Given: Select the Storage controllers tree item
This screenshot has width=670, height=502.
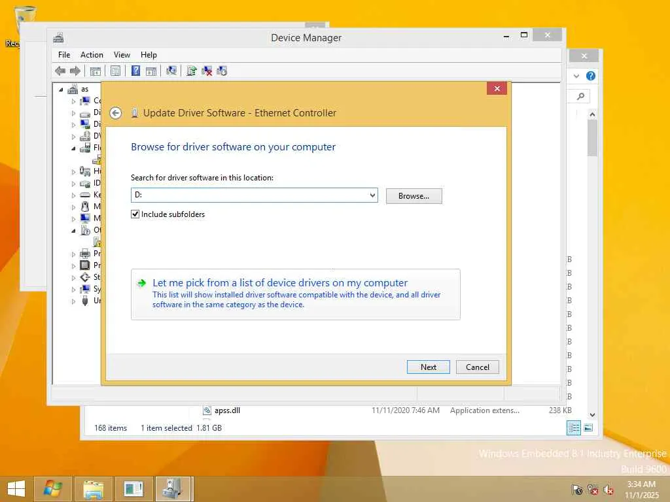Looking at the screenshot, I should coord(92,277).
